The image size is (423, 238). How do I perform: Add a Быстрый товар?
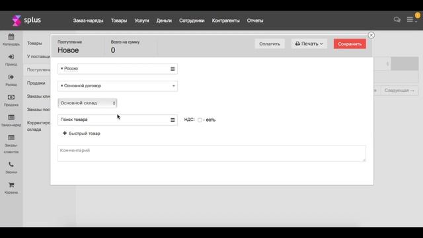click(x=81, y=134)
